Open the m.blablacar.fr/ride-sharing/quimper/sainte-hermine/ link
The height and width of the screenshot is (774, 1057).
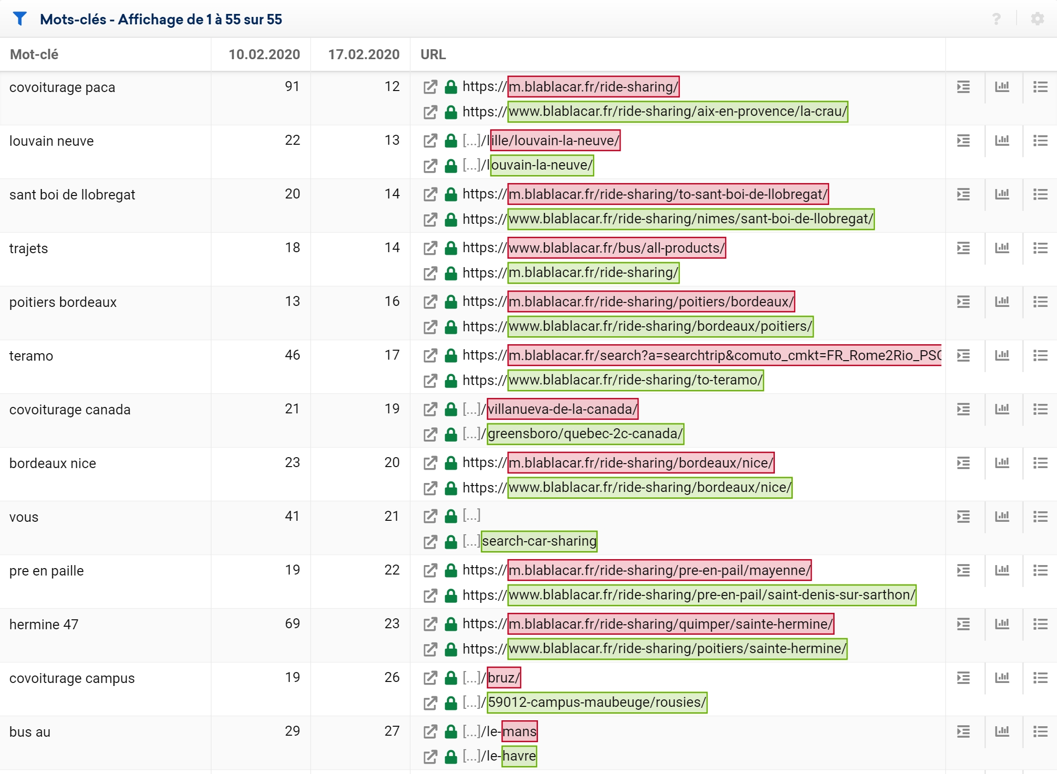coord(671,624)
